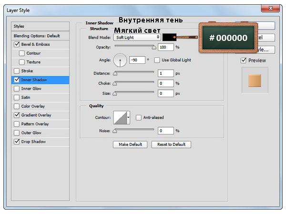Select the Pattern Overlay style row

41,124
